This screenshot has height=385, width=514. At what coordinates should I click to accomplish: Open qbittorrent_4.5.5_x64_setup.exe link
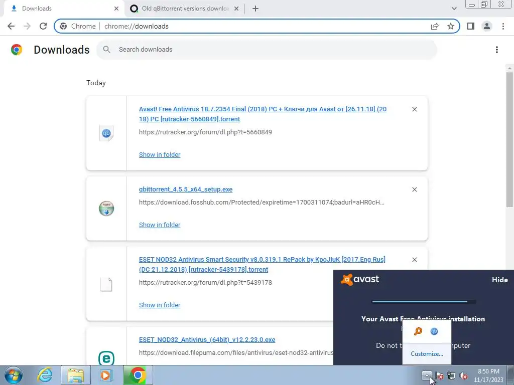point(186,189)
